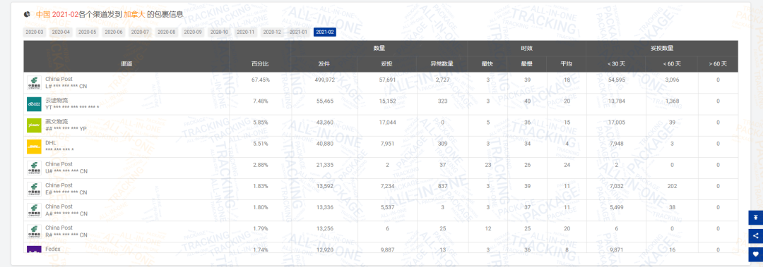Image resolution: width=763 pixels, height=267 pixels.
Task: Click the 云途物流 channel name
Action: click(x=57, y=100)
